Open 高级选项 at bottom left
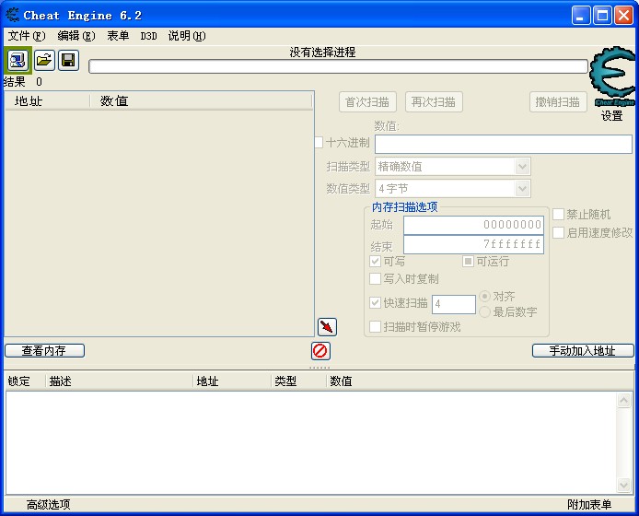The height and width of the screenshot is (516, 639). pos(49,505)
